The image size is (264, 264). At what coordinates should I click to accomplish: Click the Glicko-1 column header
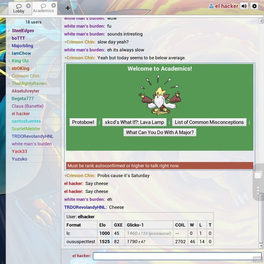(149, 225)
